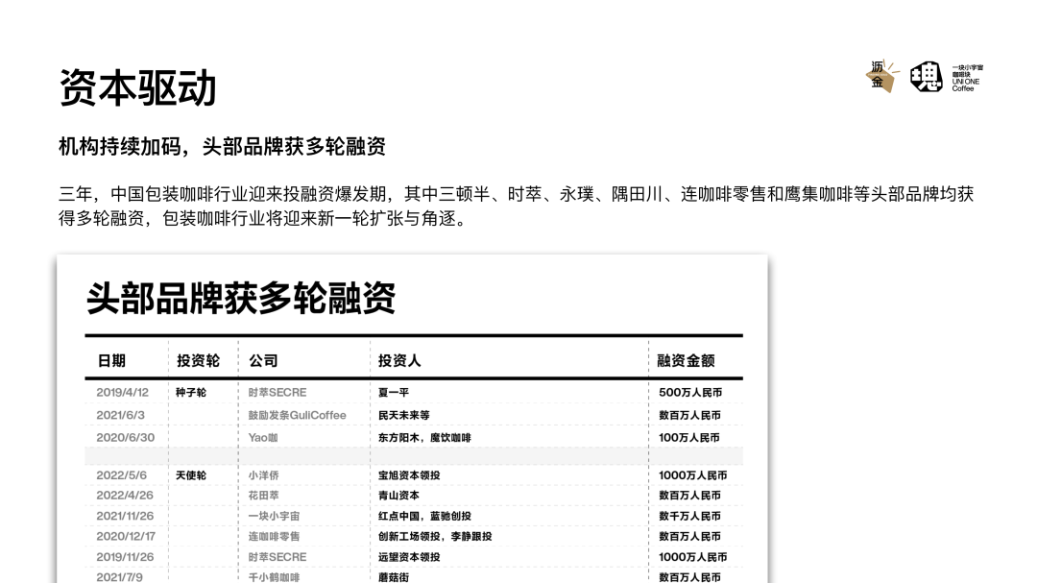Viewport: 1037px width, 583px height.
Task: Click the 天使轮 round label
Action: point(191,475)
